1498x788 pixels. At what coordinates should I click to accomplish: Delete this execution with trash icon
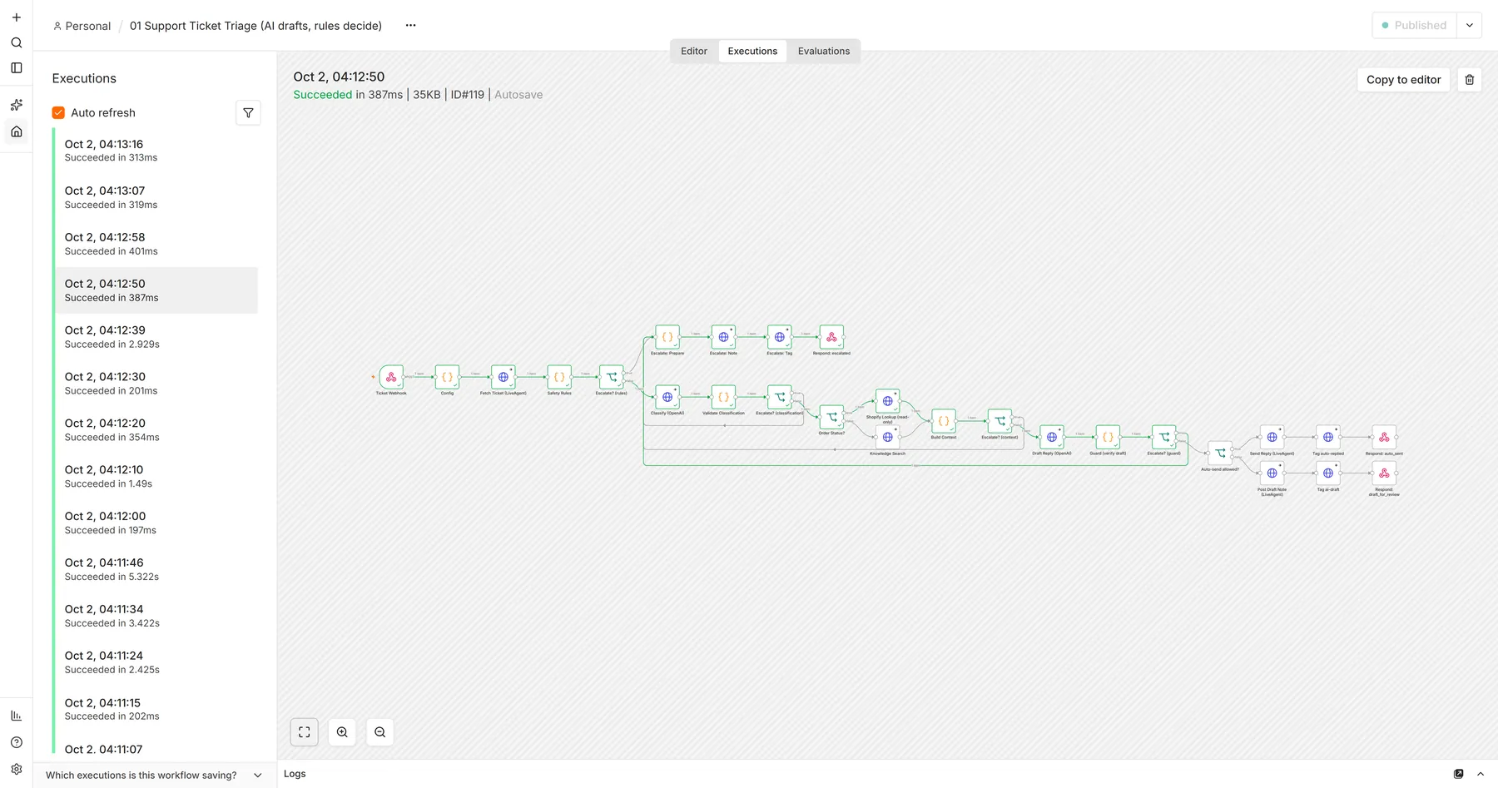click(1469, 80)
